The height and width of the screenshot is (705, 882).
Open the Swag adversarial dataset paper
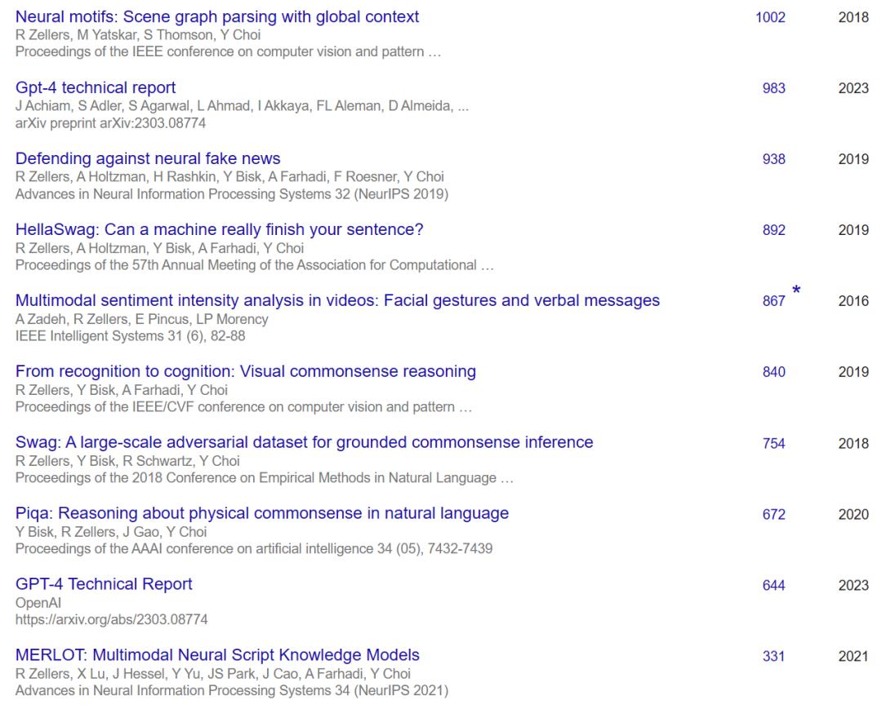point(305,442)
